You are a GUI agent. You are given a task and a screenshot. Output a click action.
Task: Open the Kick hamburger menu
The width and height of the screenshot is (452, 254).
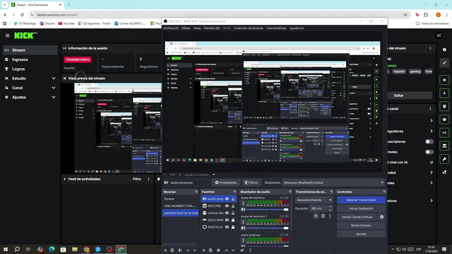[7, 36]
